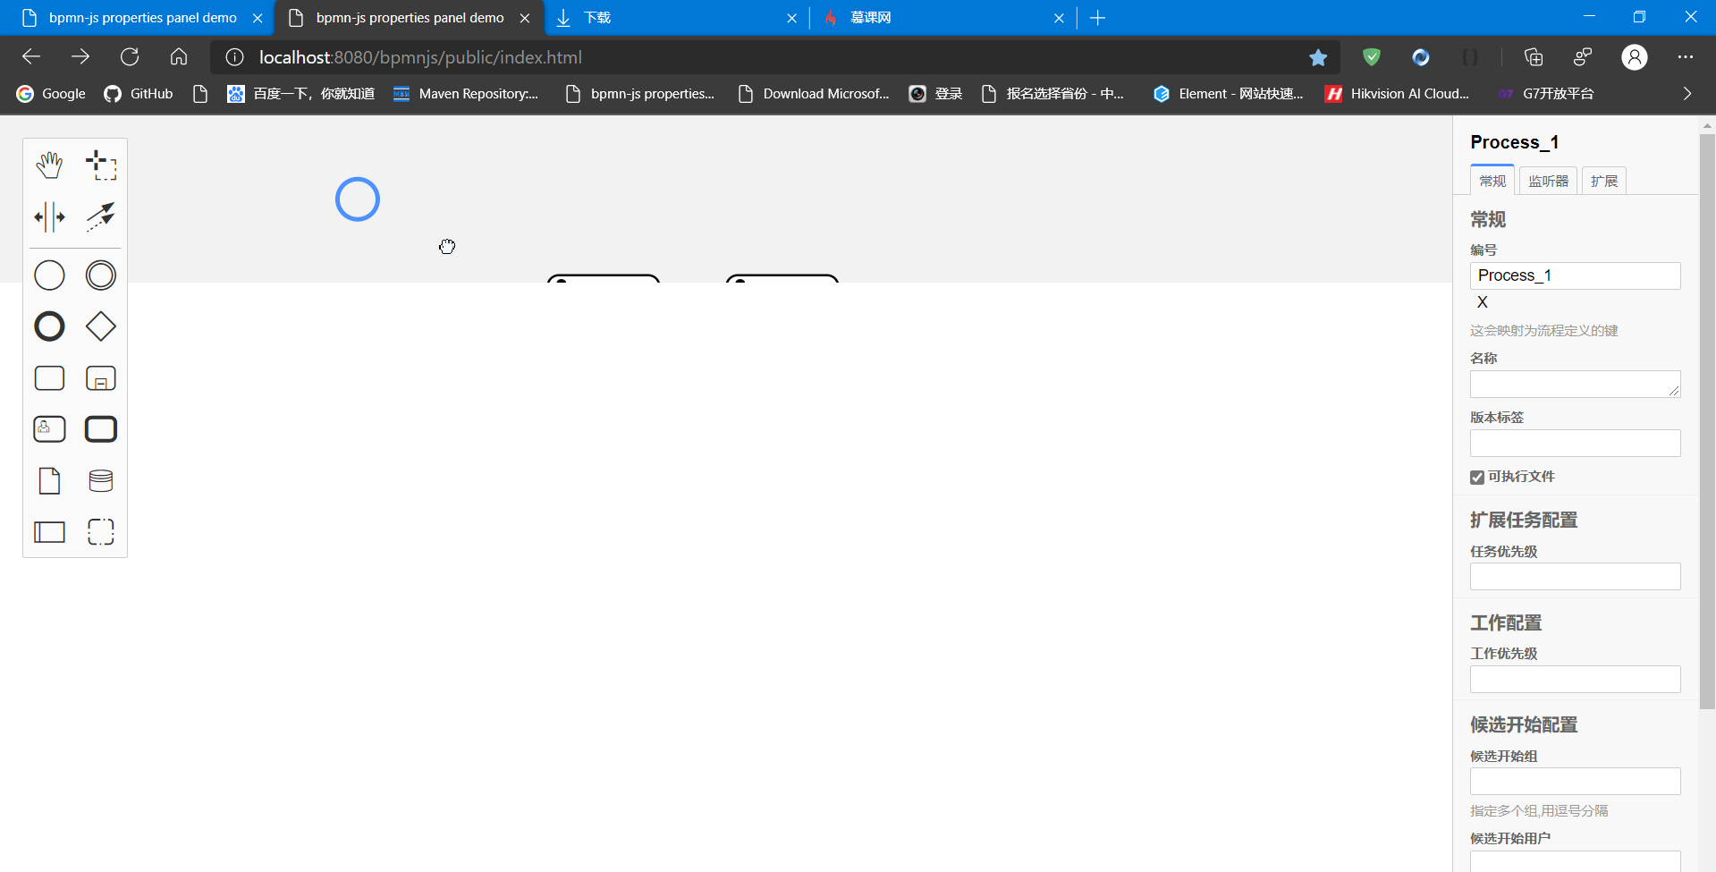This screenshot has width=1716, height=872.
Task: Create a User Task from palette
Action: pyautogui.click(x=49, y=429)
